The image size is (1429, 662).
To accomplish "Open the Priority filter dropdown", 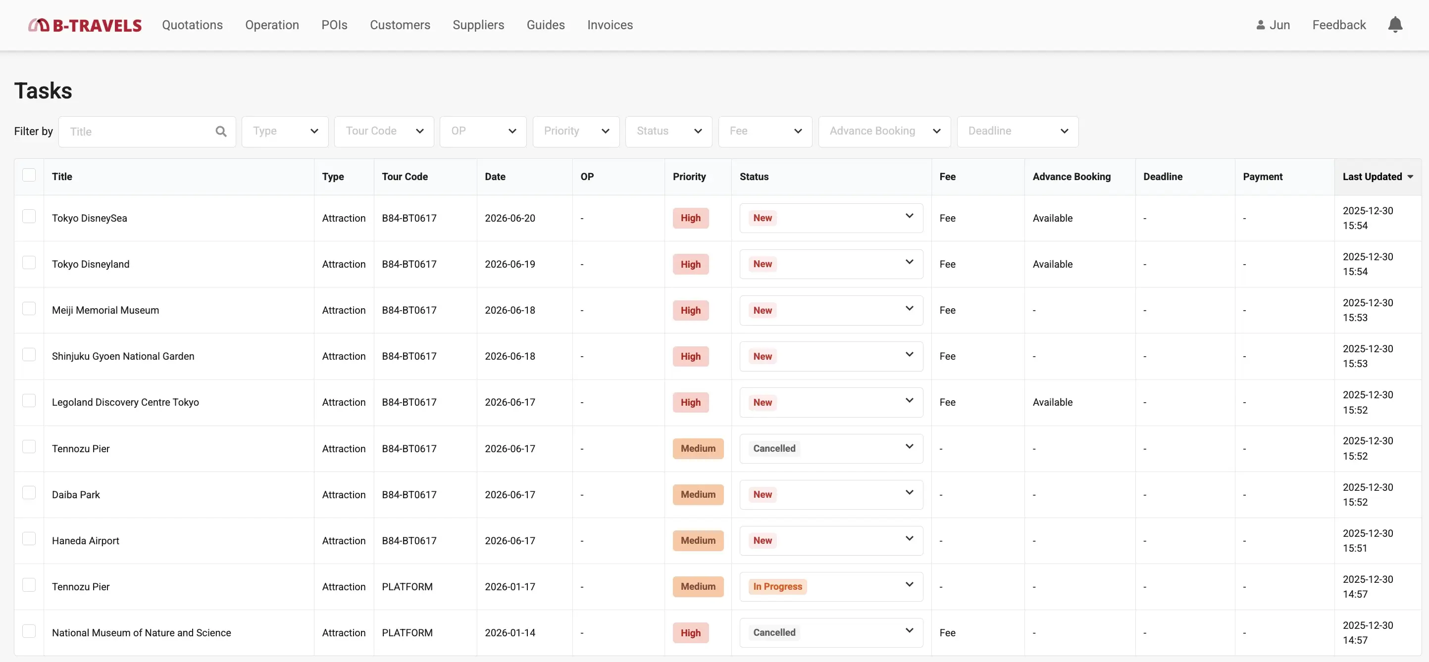I will click(x=576, y=132).
